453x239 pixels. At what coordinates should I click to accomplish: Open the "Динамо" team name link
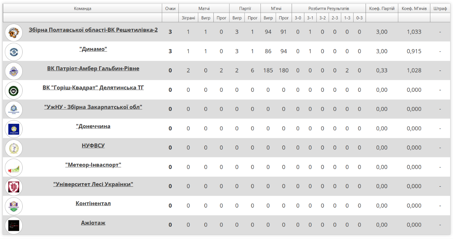[x=93, y=49]
